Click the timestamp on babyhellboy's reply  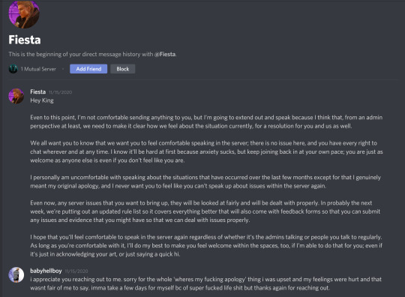pyautogui.click(x=76, y=271)
